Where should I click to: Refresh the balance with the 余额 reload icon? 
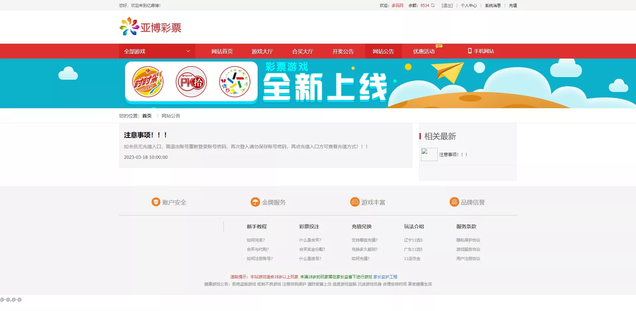click(432, 5)
